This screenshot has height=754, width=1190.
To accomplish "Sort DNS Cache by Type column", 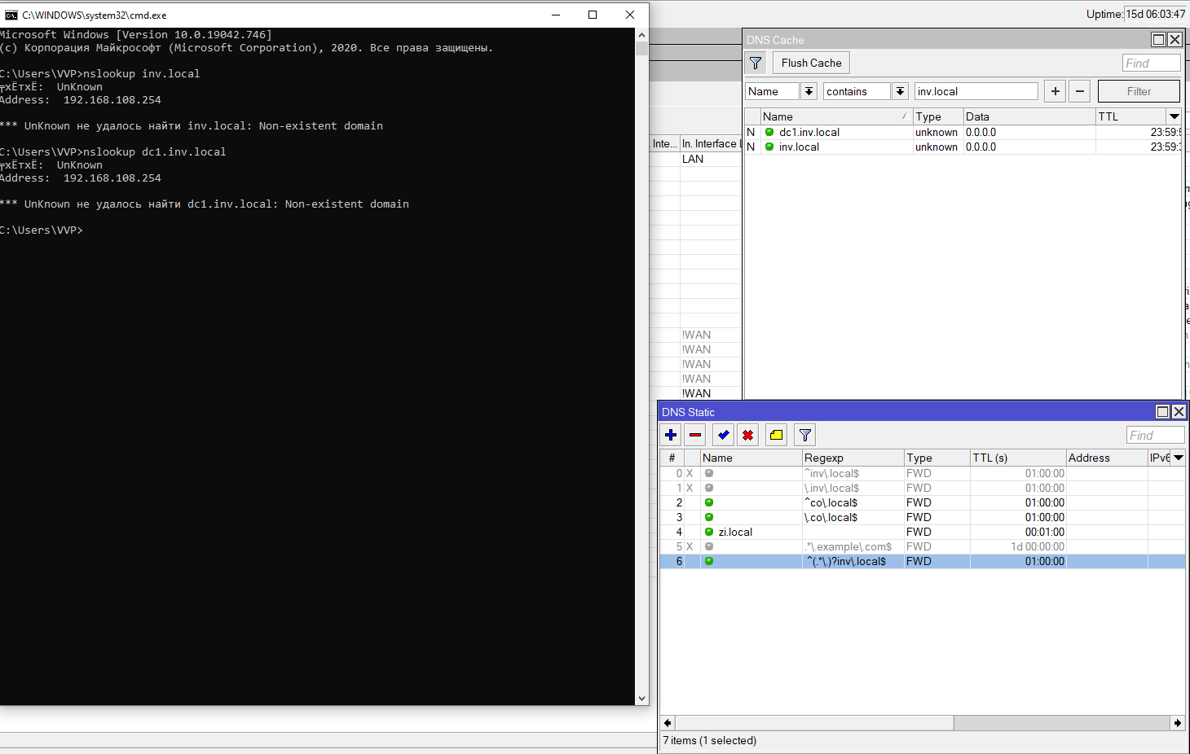I will (x=937, y=116).
